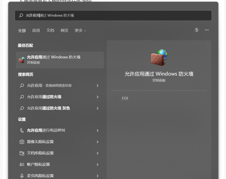Screen dimensions: 226x179
Task: Click phone icon for 电话呼叫 setting
Action: click(22, 130)
